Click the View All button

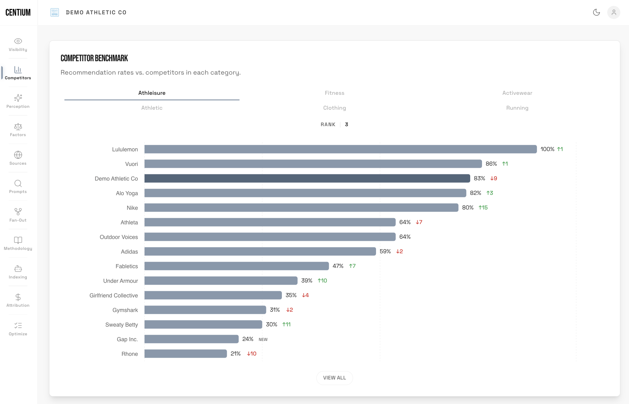334,378
